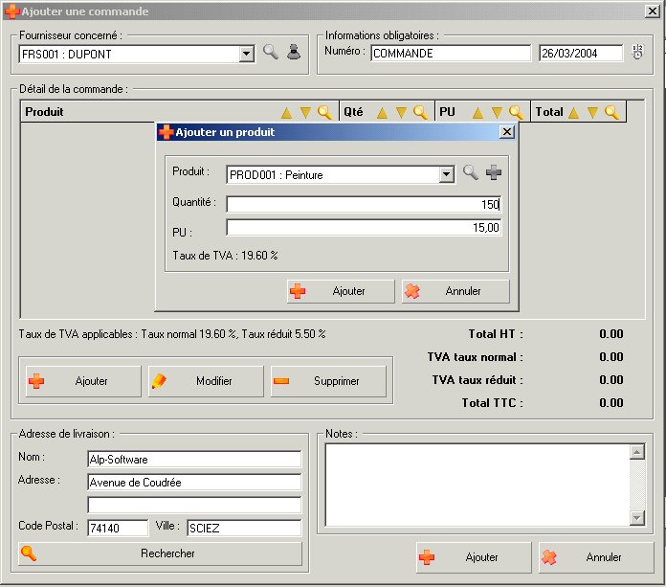This screenshot has width=666, height=587.
Task: Search products via the magnifier in the dialog
Action: (470, 172)
